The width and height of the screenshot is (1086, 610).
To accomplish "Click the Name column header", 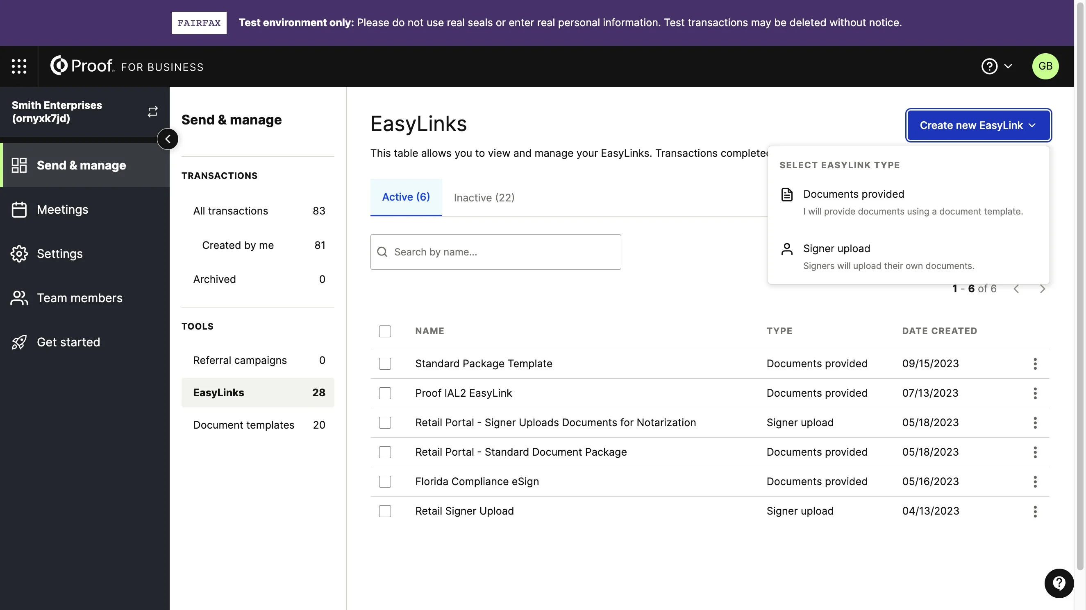I will click(x=429, y=331).
